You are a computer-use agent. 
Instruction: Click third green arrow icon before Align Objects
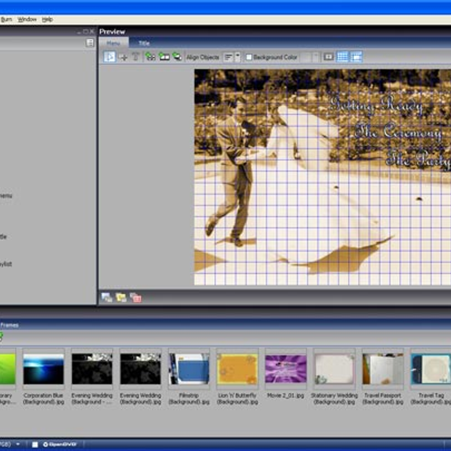coord(177,57)
